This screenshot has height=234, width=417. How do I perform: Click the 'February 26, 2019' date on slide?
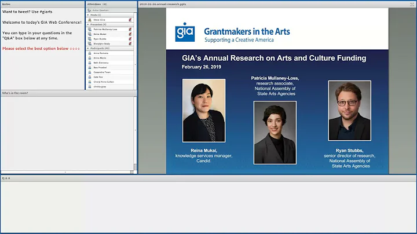click(202, 67)
